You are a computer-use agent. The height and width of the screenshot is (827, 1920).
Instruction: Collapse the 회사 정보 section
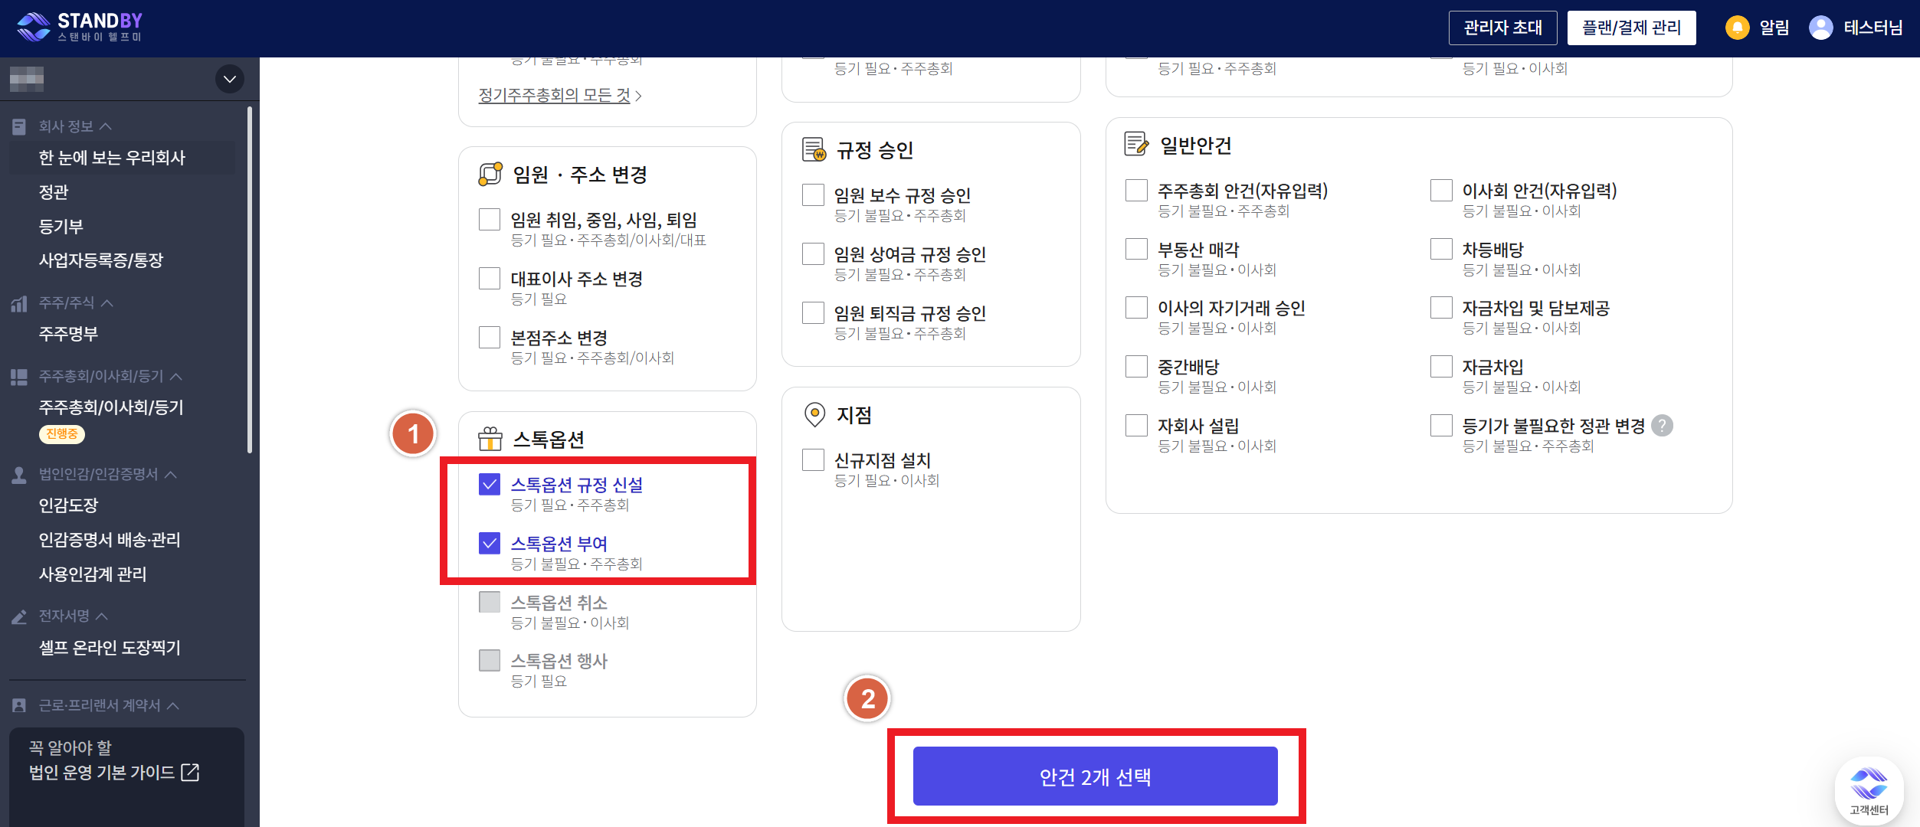(x=106, y=126)
